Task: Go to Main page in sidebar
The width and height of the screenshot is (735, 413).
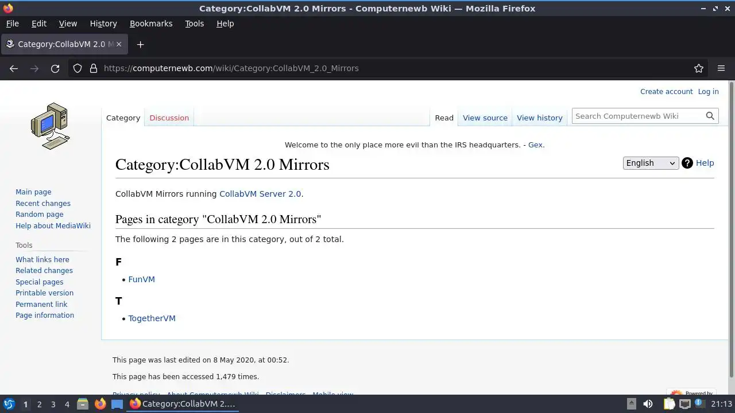Action: tap(33, 192)
